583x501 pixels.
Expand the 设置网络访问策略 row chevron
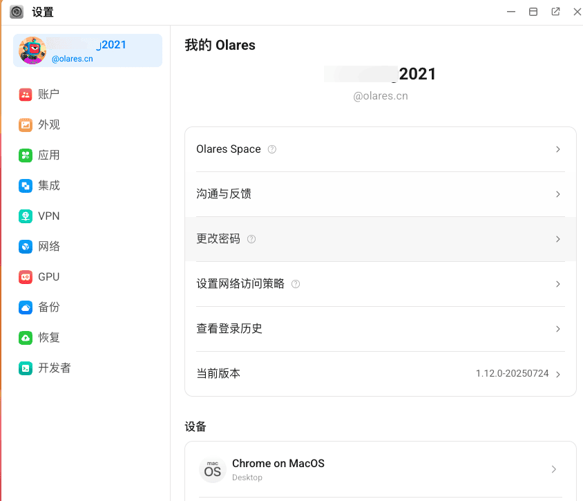point(557,284)
